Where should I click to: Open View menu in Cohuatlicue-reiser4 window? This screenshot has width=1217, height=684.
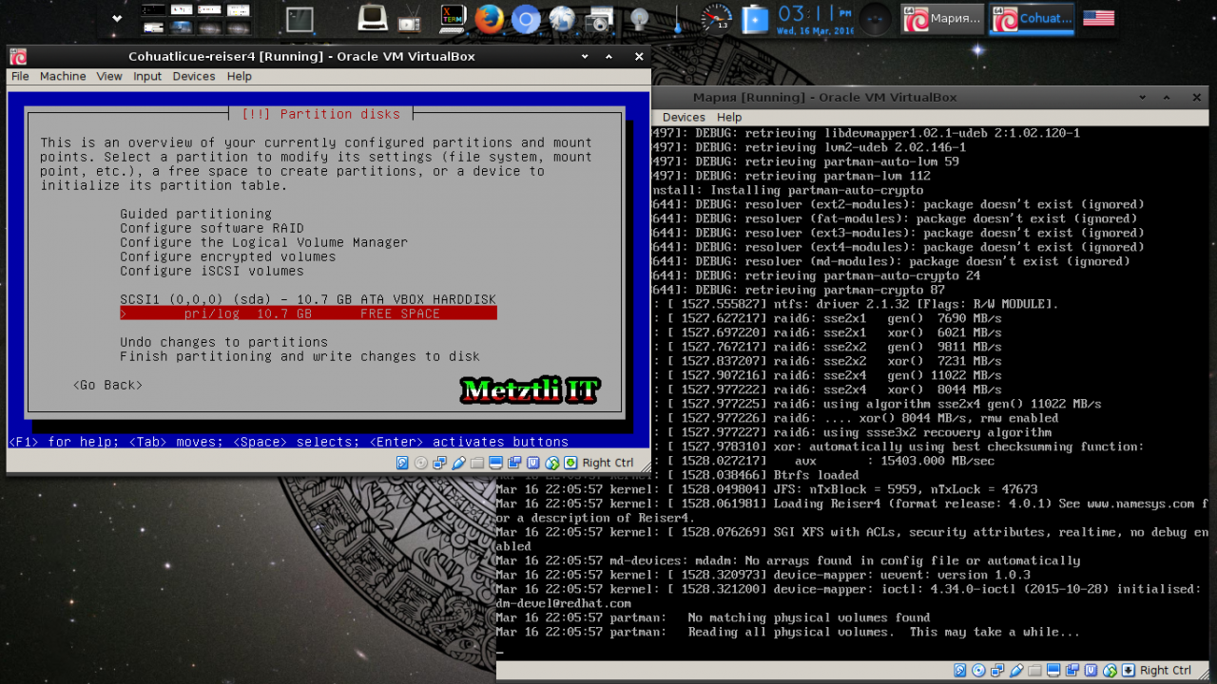[x=109, y=76]
